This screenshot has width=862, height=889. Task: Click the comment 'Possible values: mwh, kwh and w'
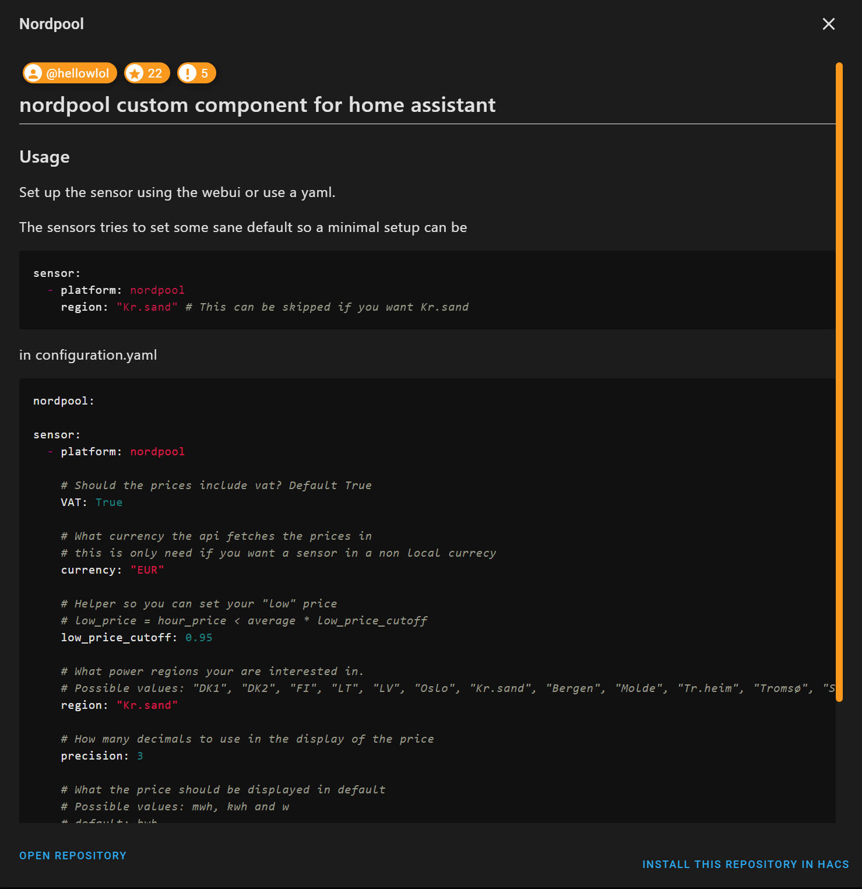click(175, 807)
